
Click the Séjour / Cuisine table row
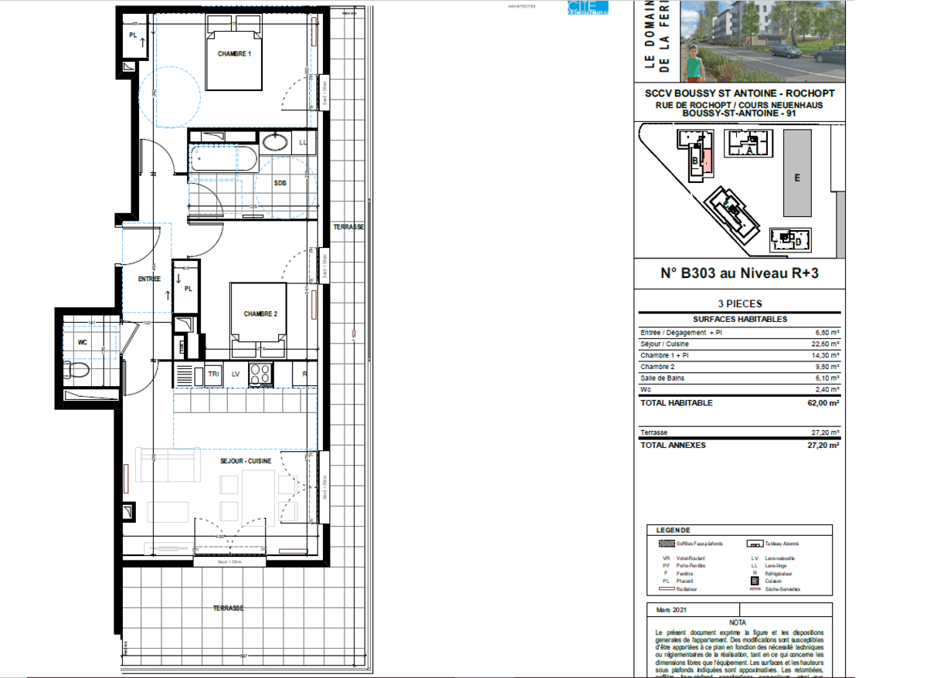[x=740, y=344]
